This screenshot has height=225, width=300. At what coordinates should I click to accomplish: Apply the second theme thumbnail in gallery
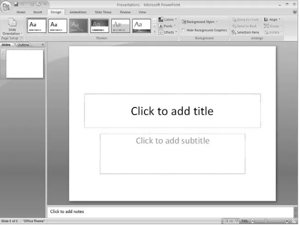[x=58, y=26]
